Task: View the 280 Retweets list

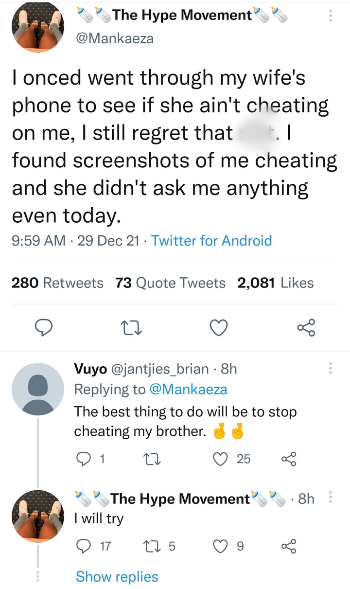Action: pos(57,283)
